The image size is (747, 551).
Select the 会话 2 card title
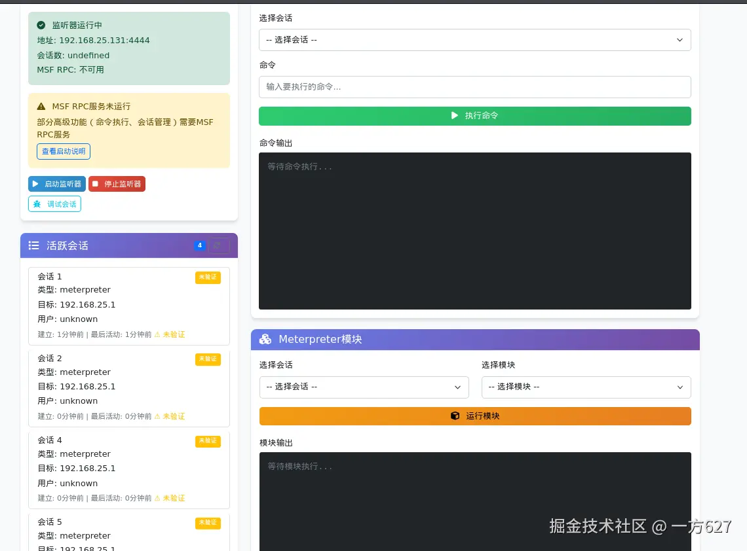[50, 359]
